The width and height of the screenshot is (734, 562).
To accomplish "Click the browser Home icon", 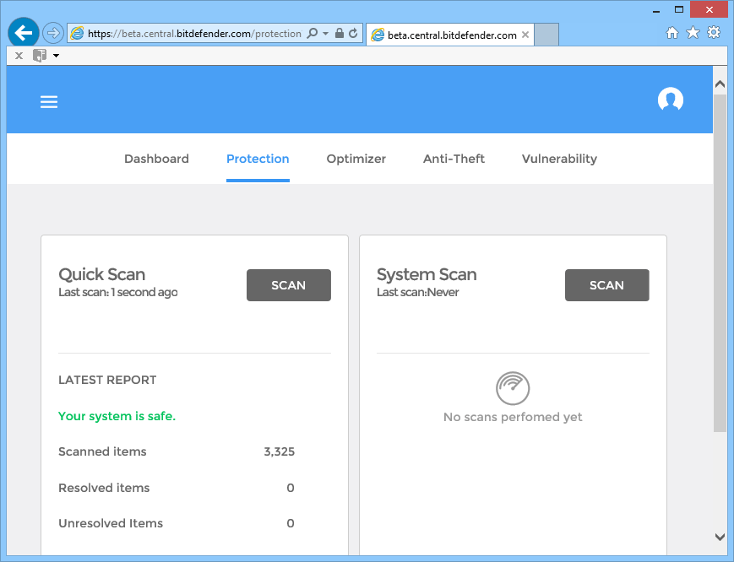I will tap(672, 32).
